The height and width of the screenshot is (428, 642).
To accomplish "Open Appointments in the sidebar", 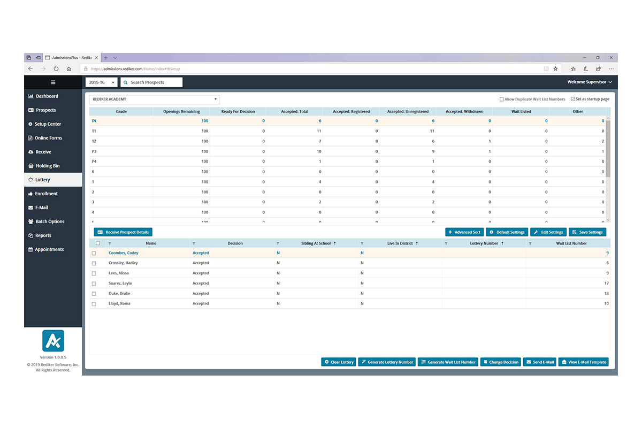I will point(53,249).
